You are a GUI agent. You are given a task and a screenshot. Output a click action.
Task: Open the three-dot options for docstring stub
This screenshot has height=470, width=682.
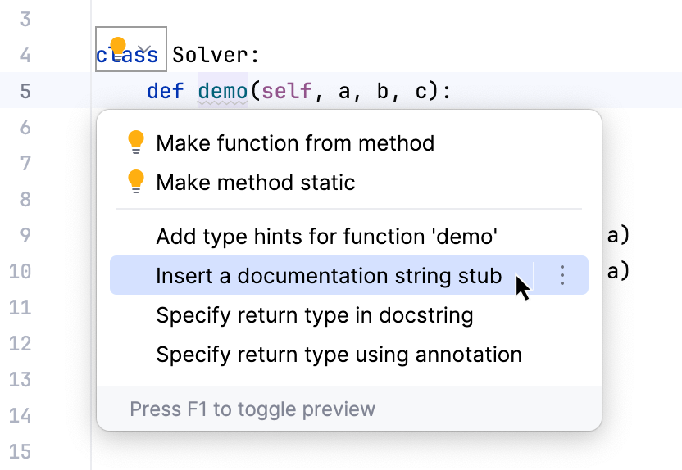coord(562,276)
